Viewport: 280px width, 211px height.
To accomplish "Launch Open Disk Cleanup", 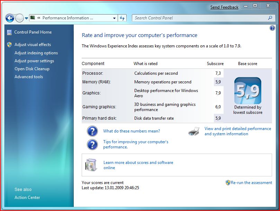I will pyautogui.click(x=32, y=69).
